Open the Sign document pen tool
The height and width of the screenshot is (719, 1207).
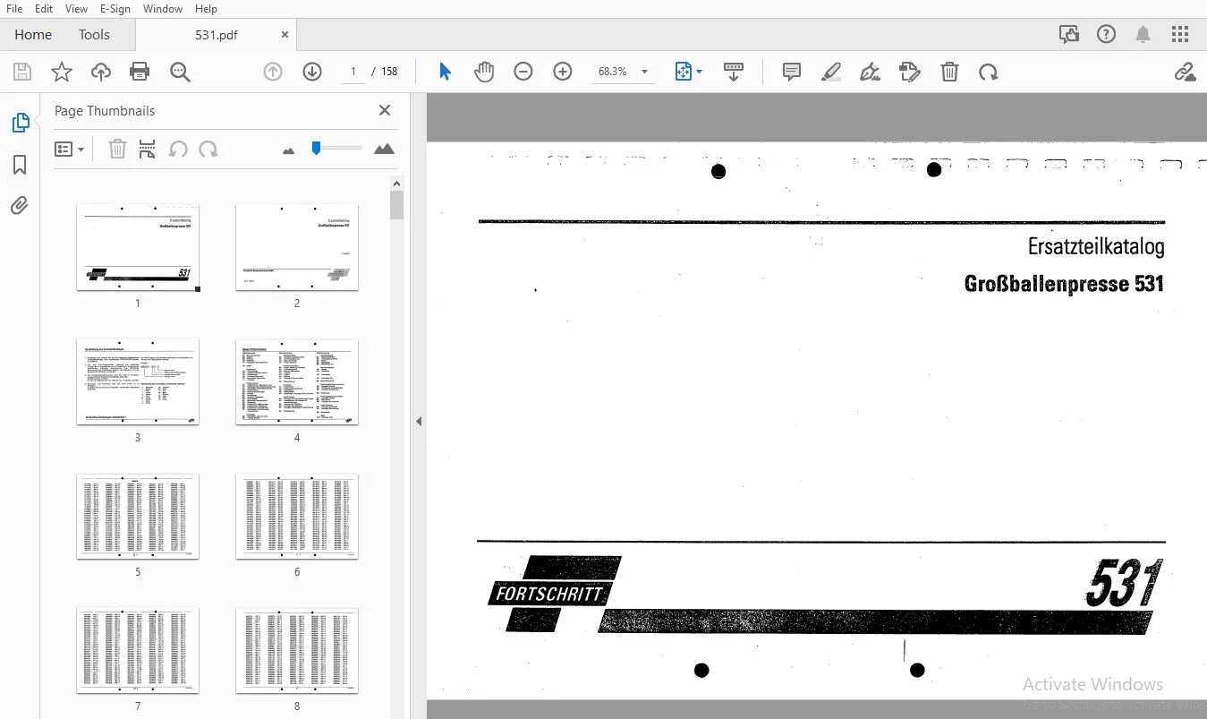[871, 72]
